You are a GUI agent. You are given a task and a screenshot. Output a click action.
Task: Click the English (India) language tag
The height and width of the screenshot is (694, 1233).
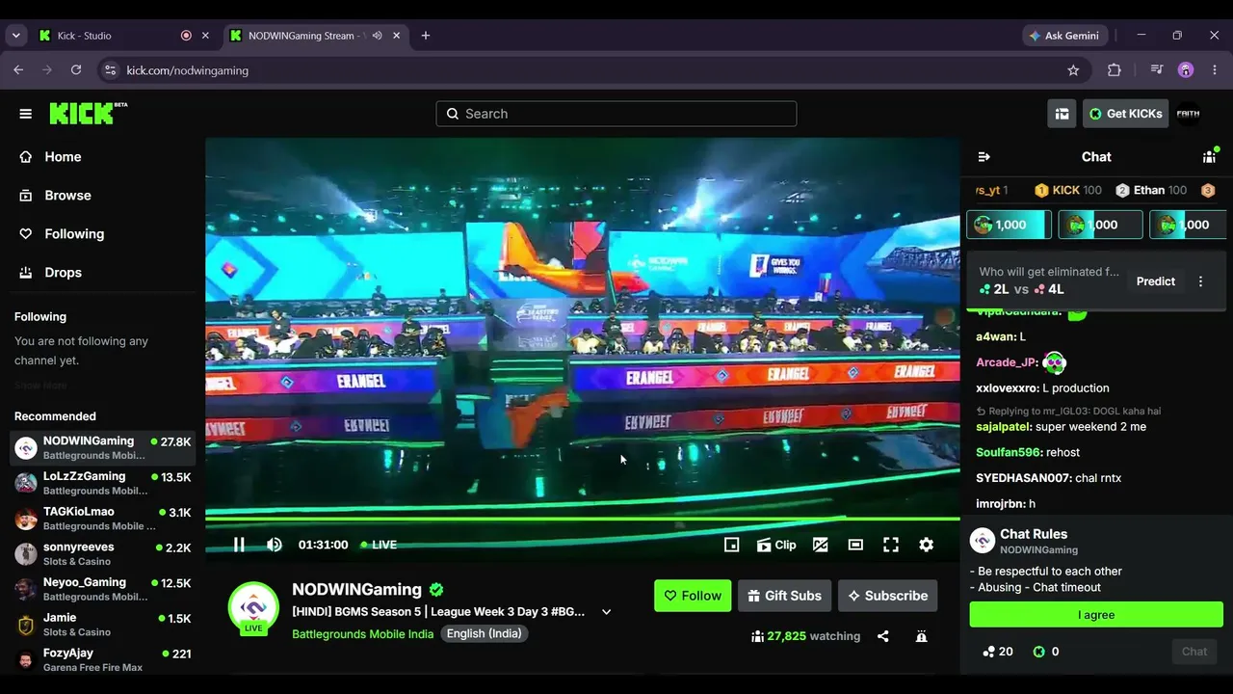[485, 634]
